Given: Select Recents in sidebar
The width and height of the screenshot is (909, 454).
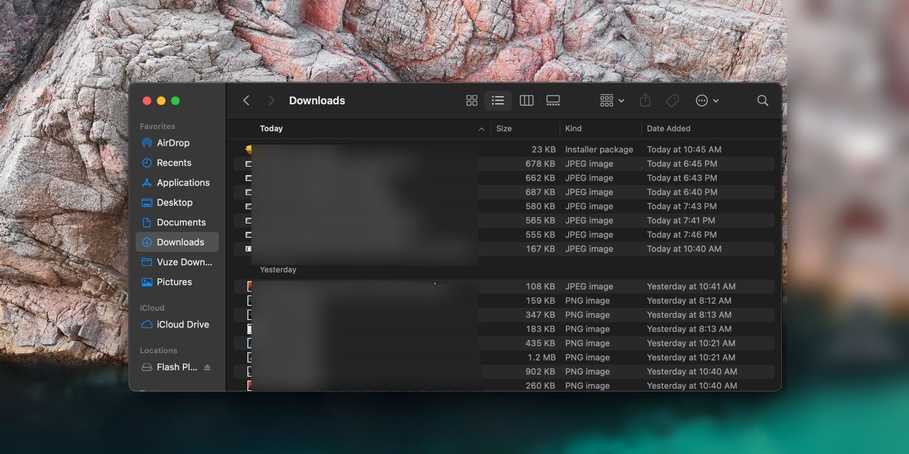Looking at the screenshot, I should tap(174, 163).
